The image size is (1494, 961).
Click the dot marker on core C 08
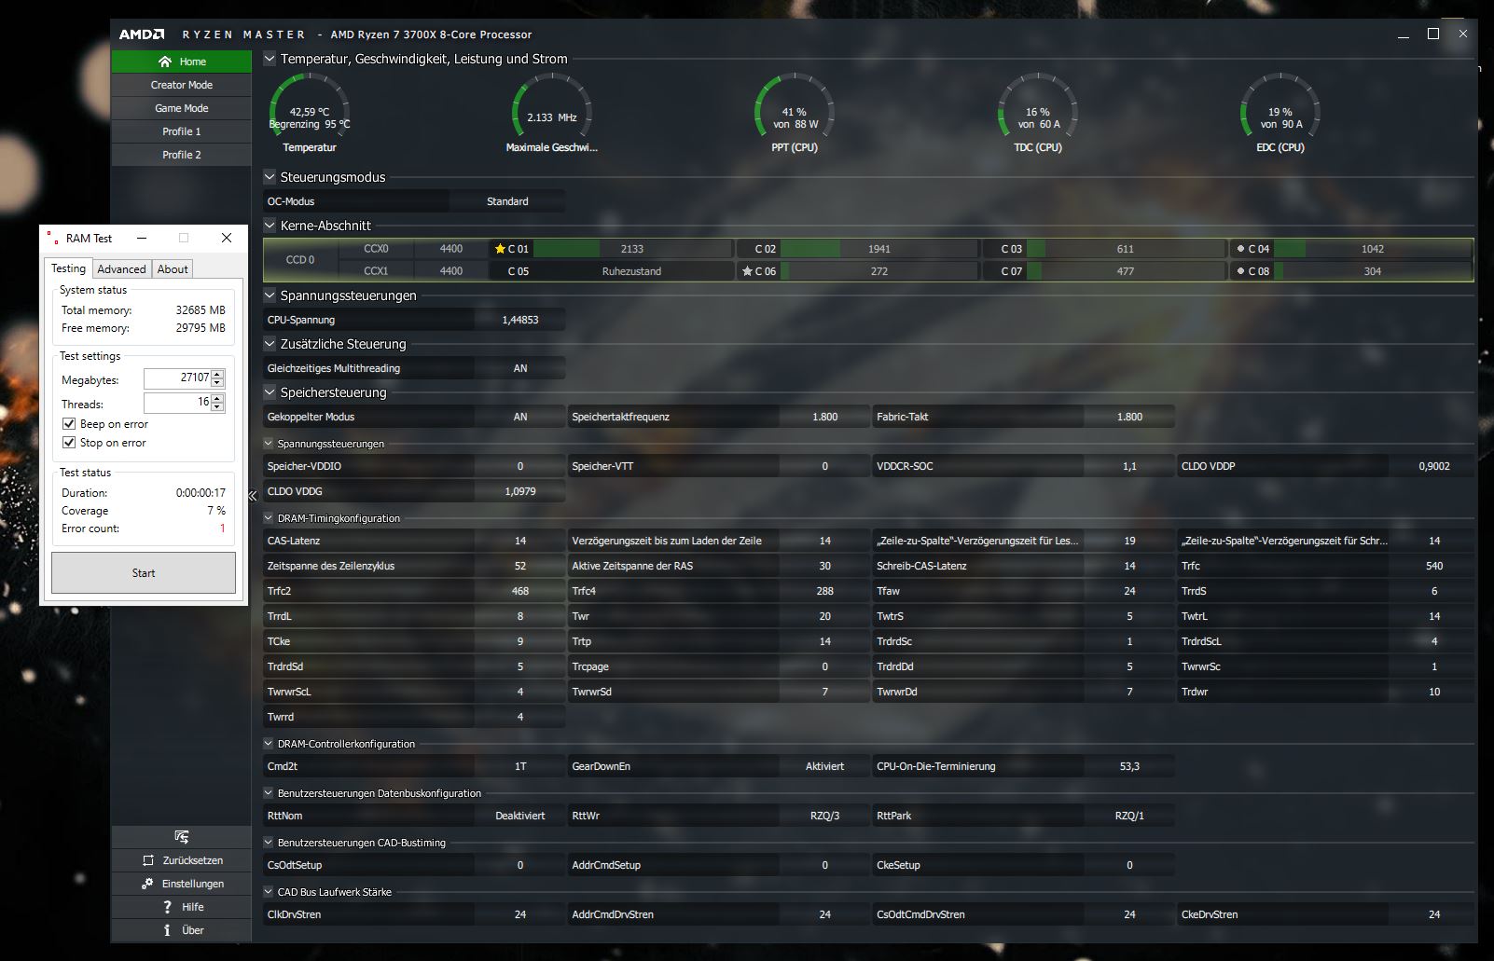coord(1240,271)
